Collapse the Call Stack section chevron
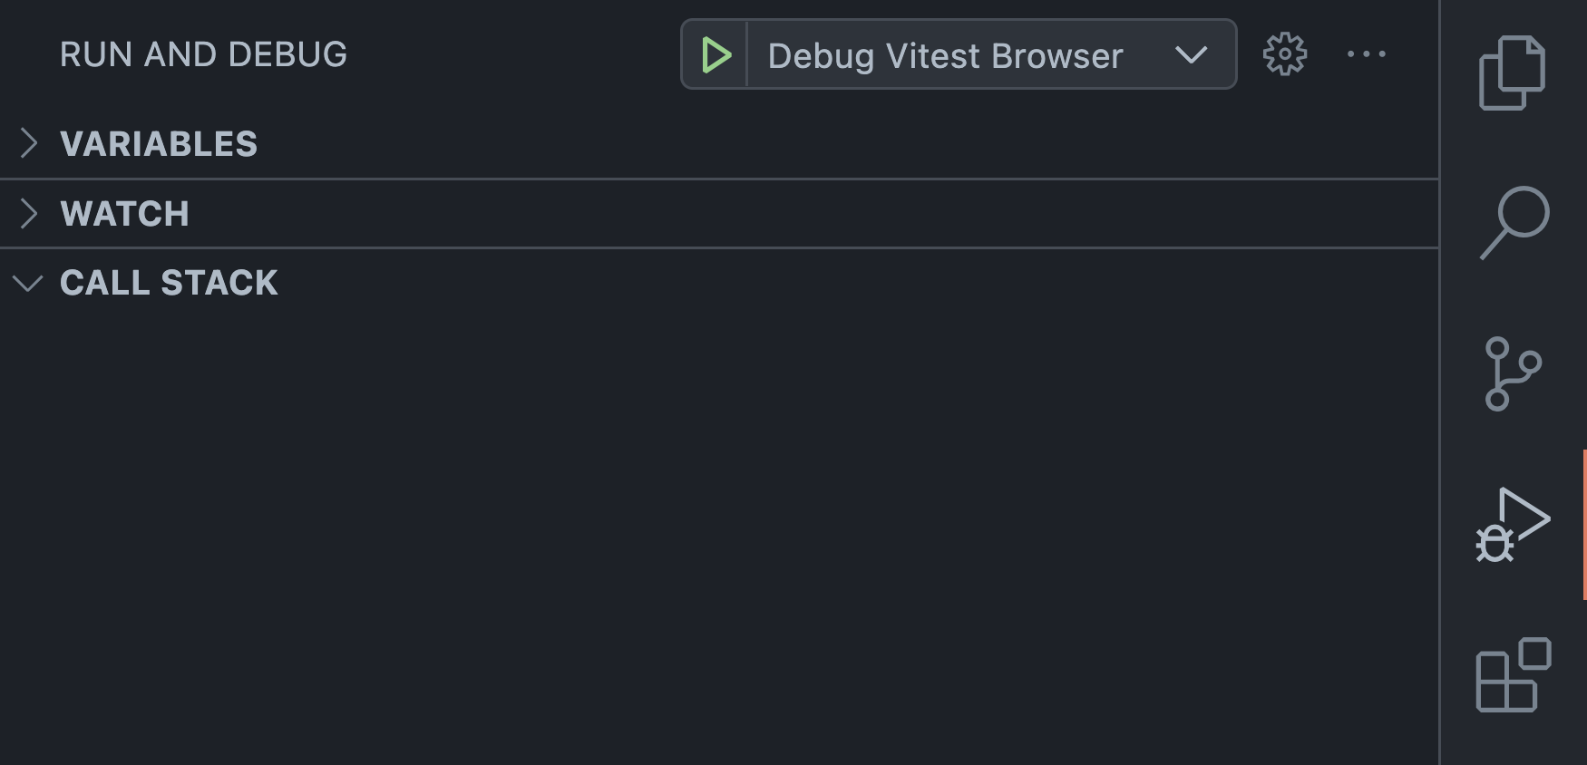The width and height of the screenshot is (1587, 765). point(29,283)
